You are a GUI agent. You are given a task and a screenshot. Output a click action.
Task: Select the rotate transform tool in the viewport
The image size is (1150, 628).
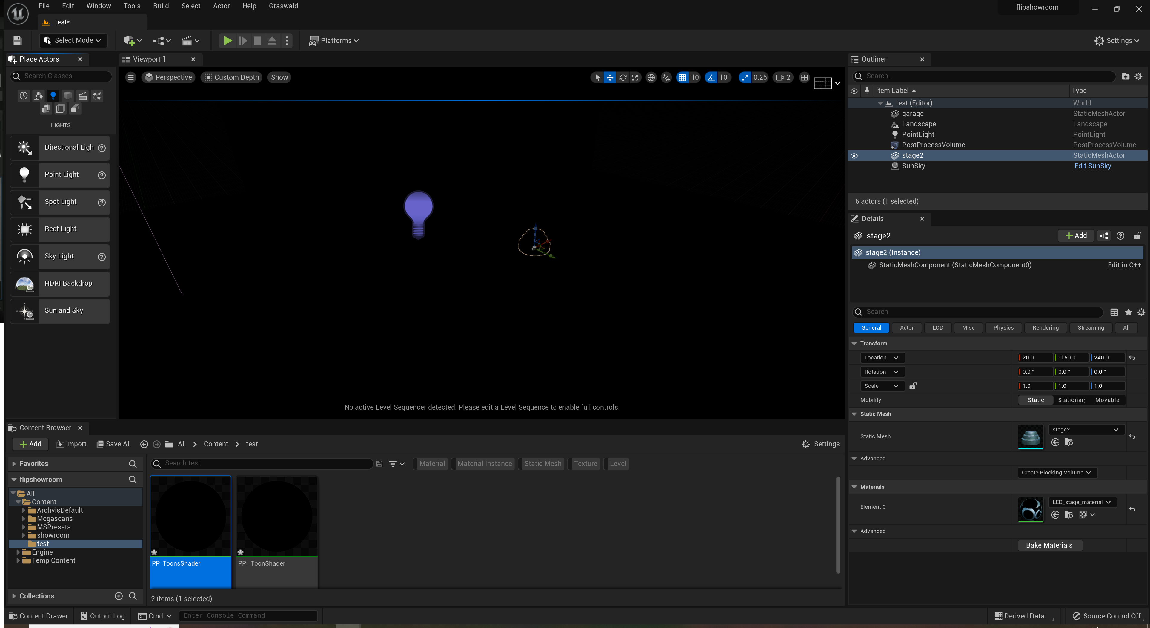(x=623, y=78)
